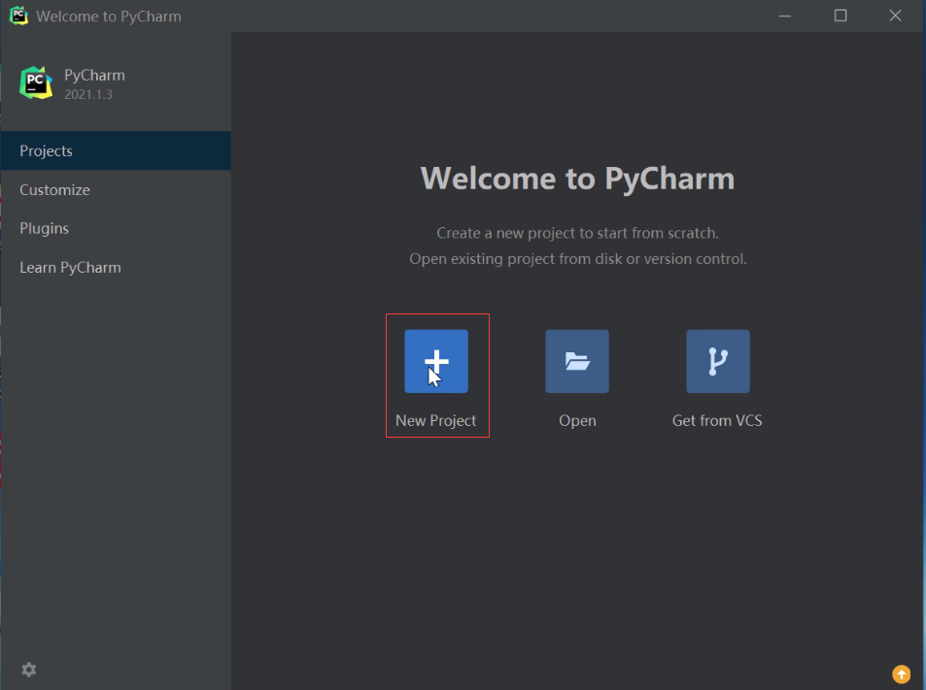The height and width of the screenshot is (690, 926).
Task: Close the Welcome to PyCharm window
Action: (895, 16)
